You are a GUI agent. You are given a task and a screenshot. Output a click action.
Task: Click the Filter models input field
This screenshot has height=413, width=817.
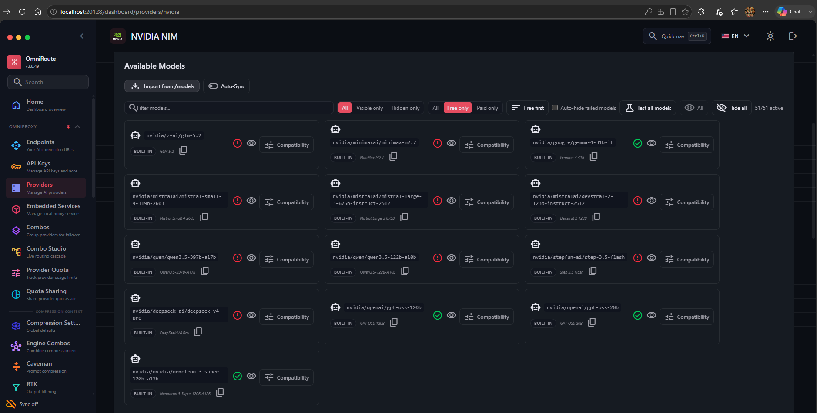tap(229, 108)
